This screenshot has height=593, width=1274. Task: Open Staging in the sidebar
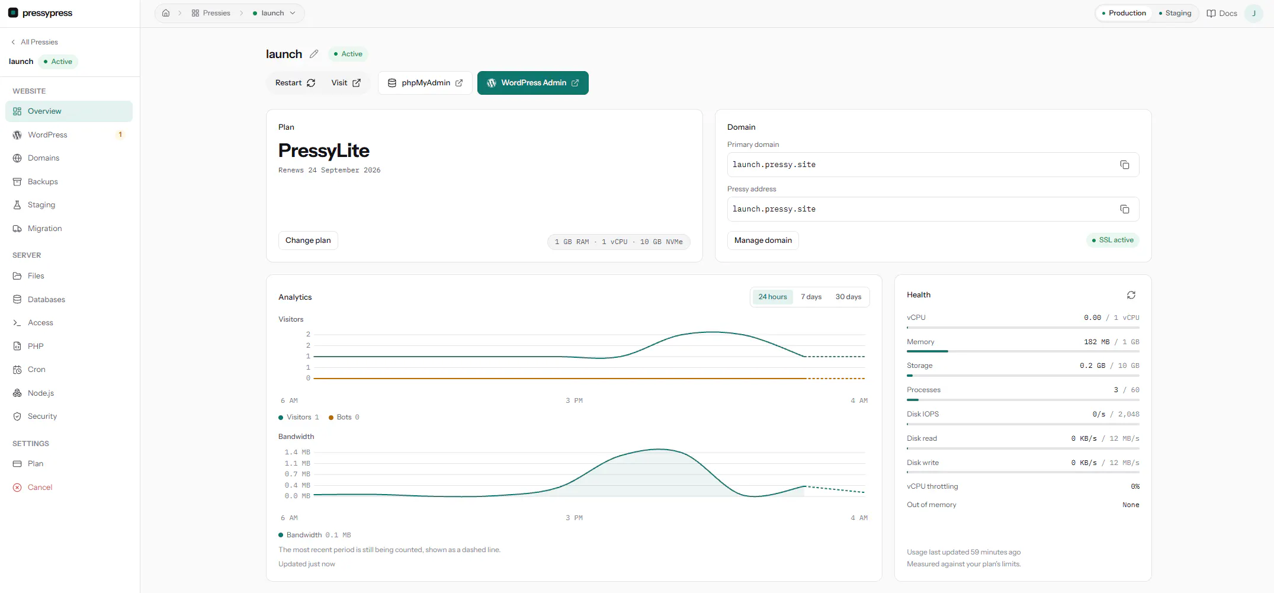(69, 205)
